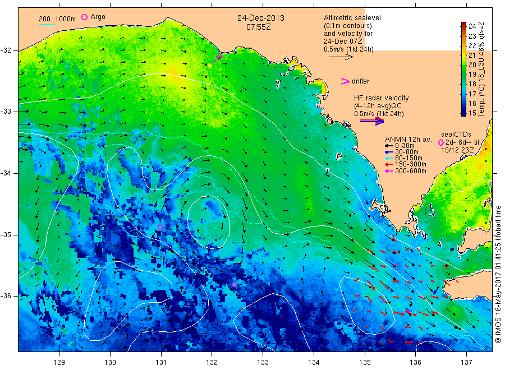
Task: Click the time label 07:55Z
Action: pyautogui.click(x=259, y=27)
